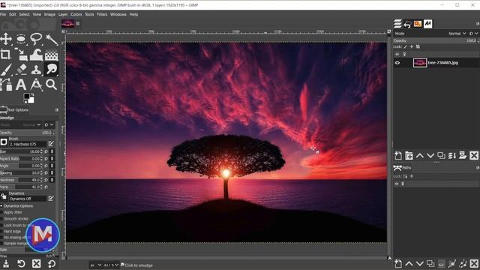480x270 pixels.
Task: Open layer Mode Normal dropdown
Action: pyautogui.click(x=457, y=33)
